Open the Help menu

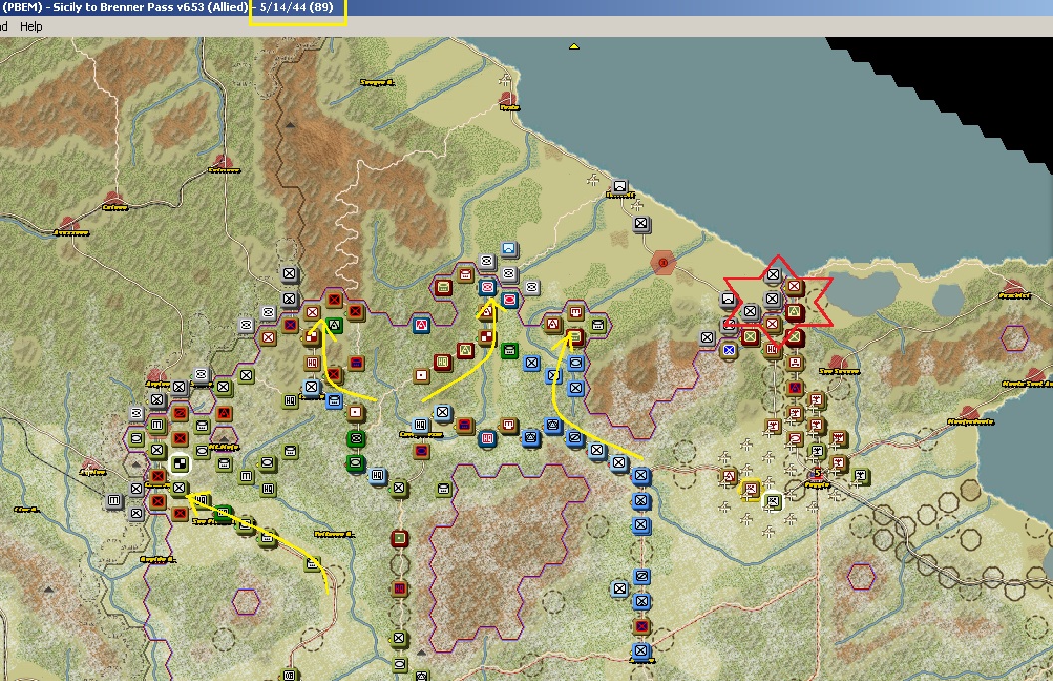point(31,26)
